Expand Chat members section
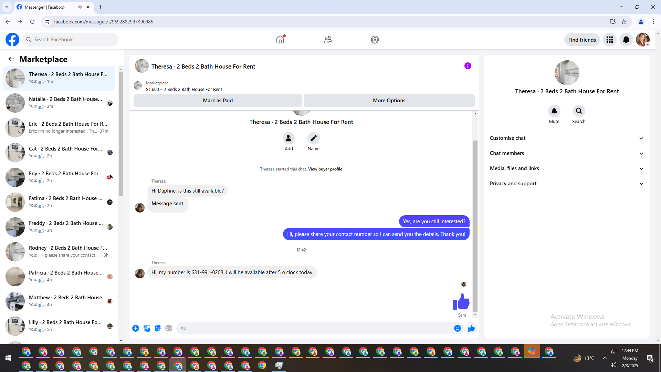The width and height of the screenshot is (661, 372). click(567, 153)
